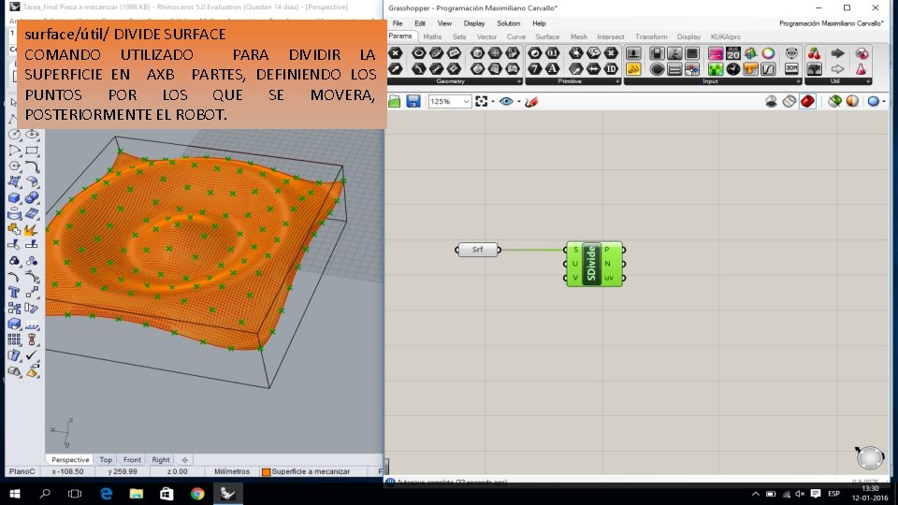Expand the Util panel with plus
This screenshot has height=505, width=898.
coord(868,81)
